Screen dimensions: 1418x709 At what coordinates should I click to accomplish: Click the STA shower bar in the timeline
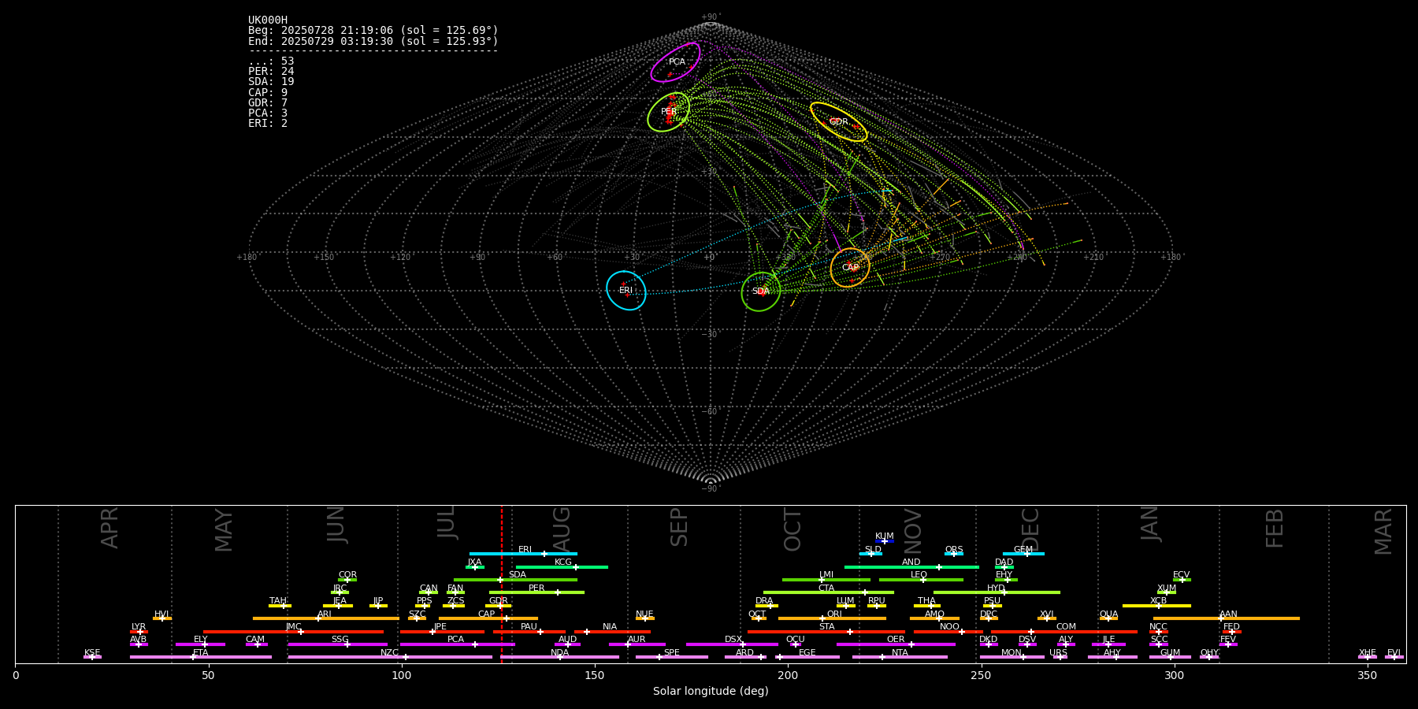[x=826, y=631]
